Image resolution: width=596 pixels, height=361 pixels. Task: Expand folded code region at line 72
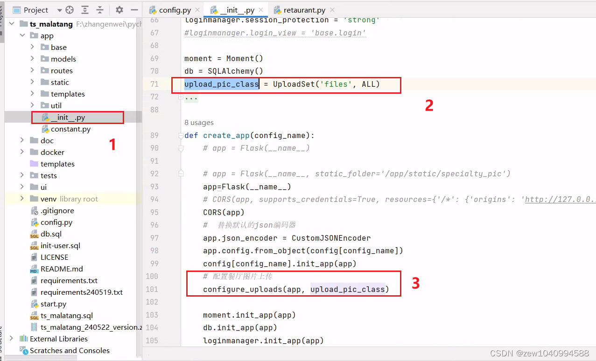coord(181,97)
